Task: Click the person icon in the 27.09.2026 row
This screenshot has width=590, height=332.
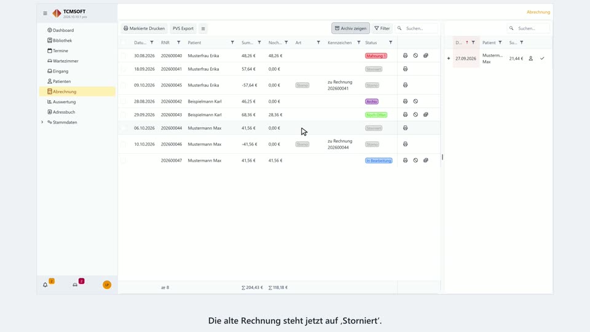Action: [x=530, y=58]
